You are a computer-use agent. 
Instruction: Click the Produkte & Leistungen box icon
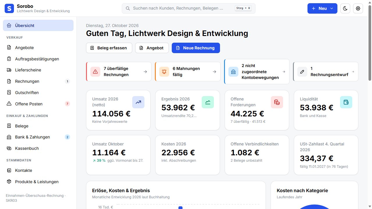[x=9, y=182]
